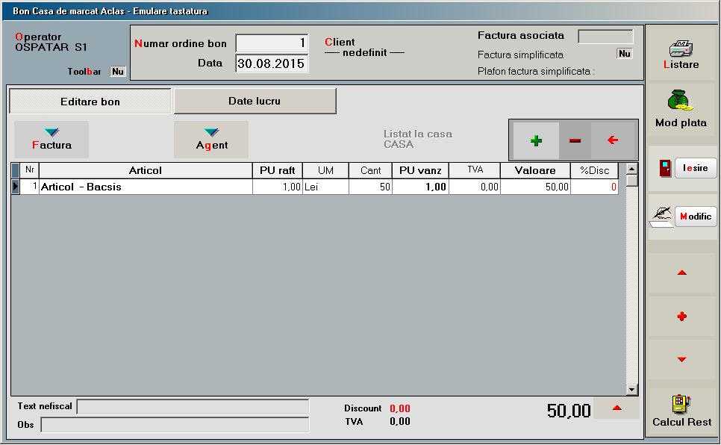
Task: Click the red left arrow backspace icon
Action: pyautogui.click(x=613, y=140)
